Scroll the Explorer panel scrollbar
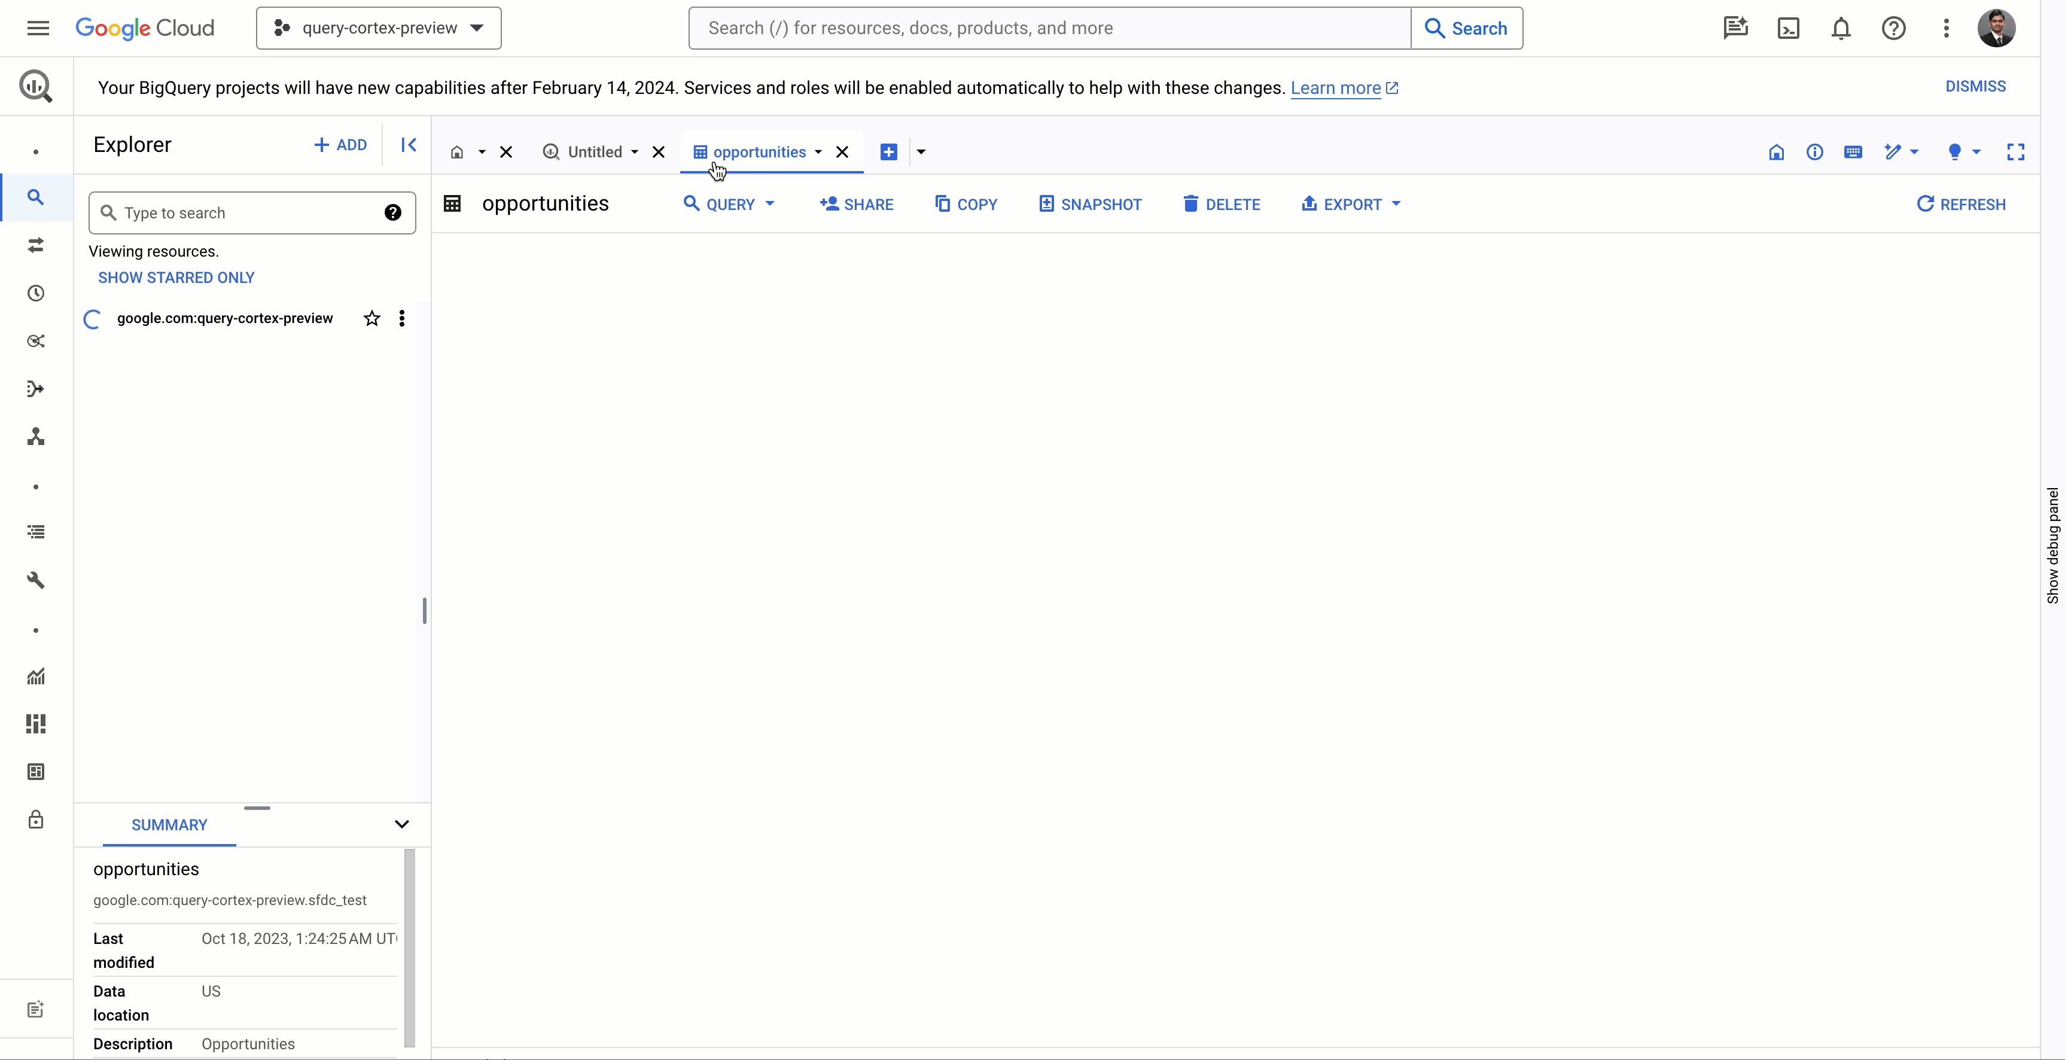This screenshot has height=1060, width=2065. pyautogui.click(x=422, y=613)
